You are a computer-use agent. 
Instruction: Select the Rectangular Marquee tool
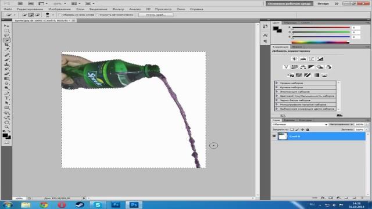tap(6, 31)
